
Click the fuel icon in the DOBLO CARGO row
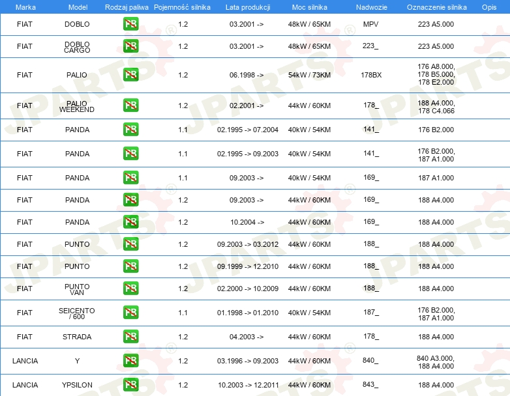[130, 46]
